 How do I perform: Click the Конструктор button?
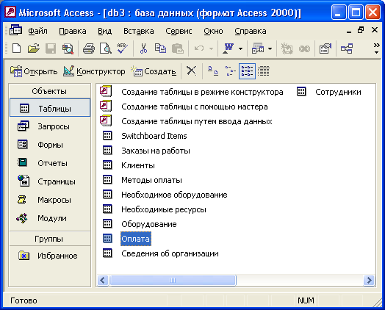pyautogui.click(x=94, y=71)
